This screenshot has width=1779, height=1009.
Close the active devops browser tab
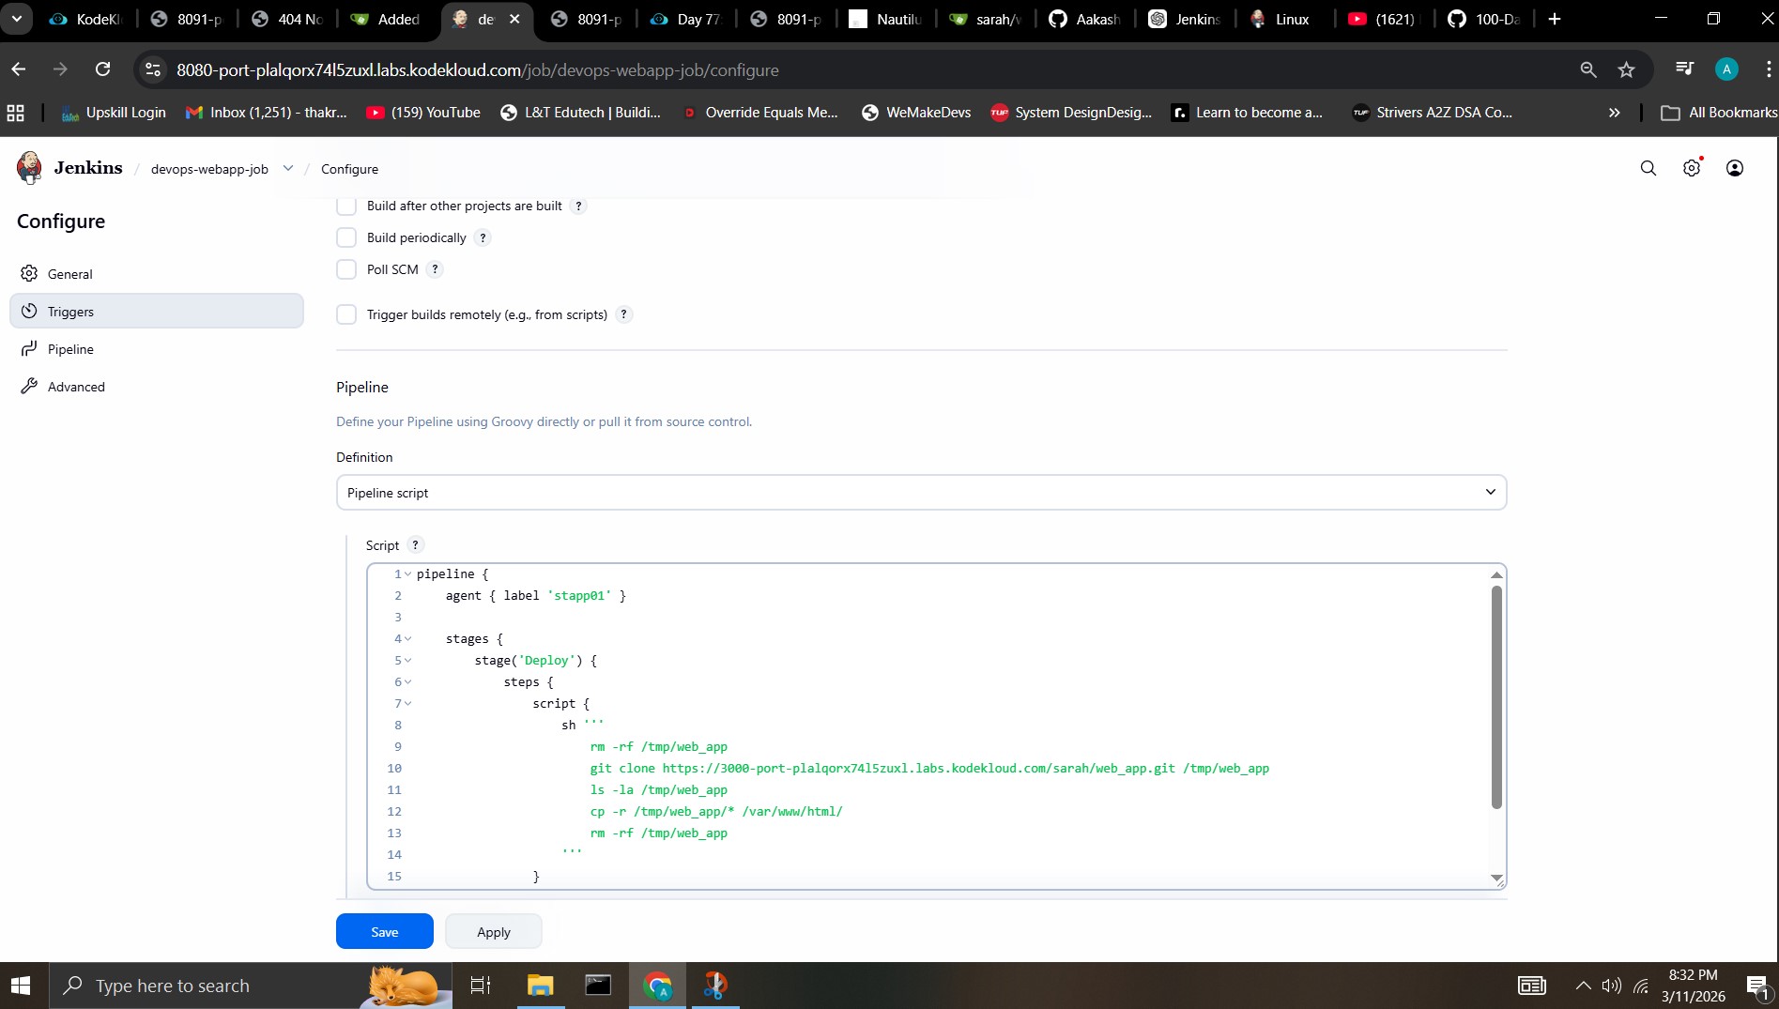pyautogui.click(x=514, y=19)
